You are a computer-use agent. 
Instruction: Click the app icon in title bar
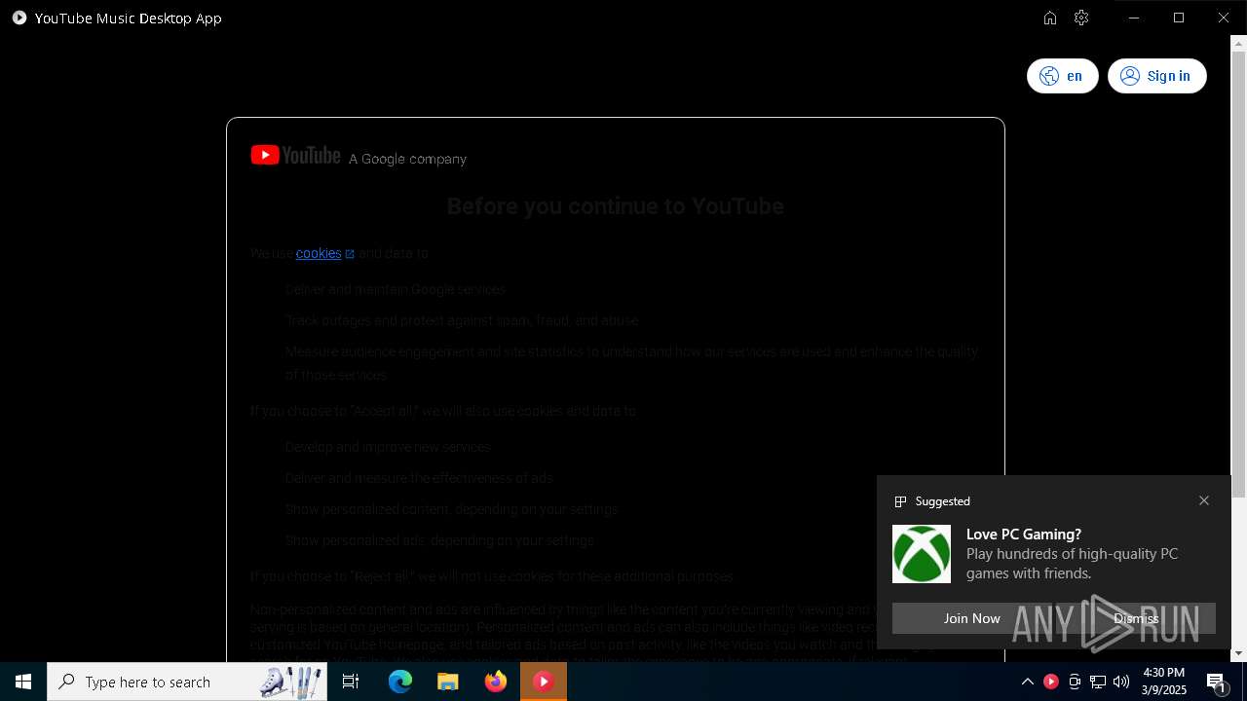19,18
